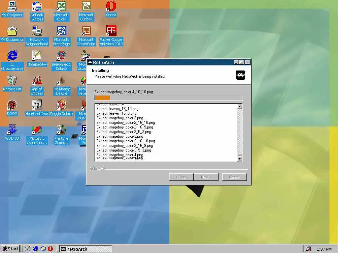This screenshot has height=253, width=338.
Task: Click the RetroArch logo in installer header
Action: tap(240, 75)
